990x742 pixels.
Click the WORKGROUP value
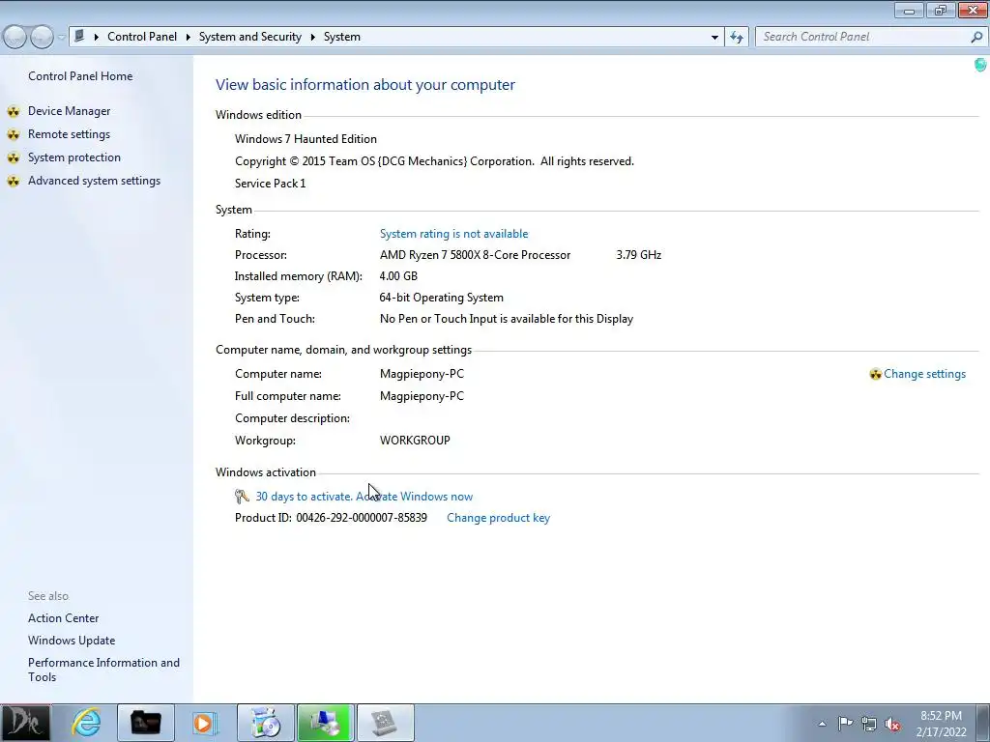[x=415, y=441]
